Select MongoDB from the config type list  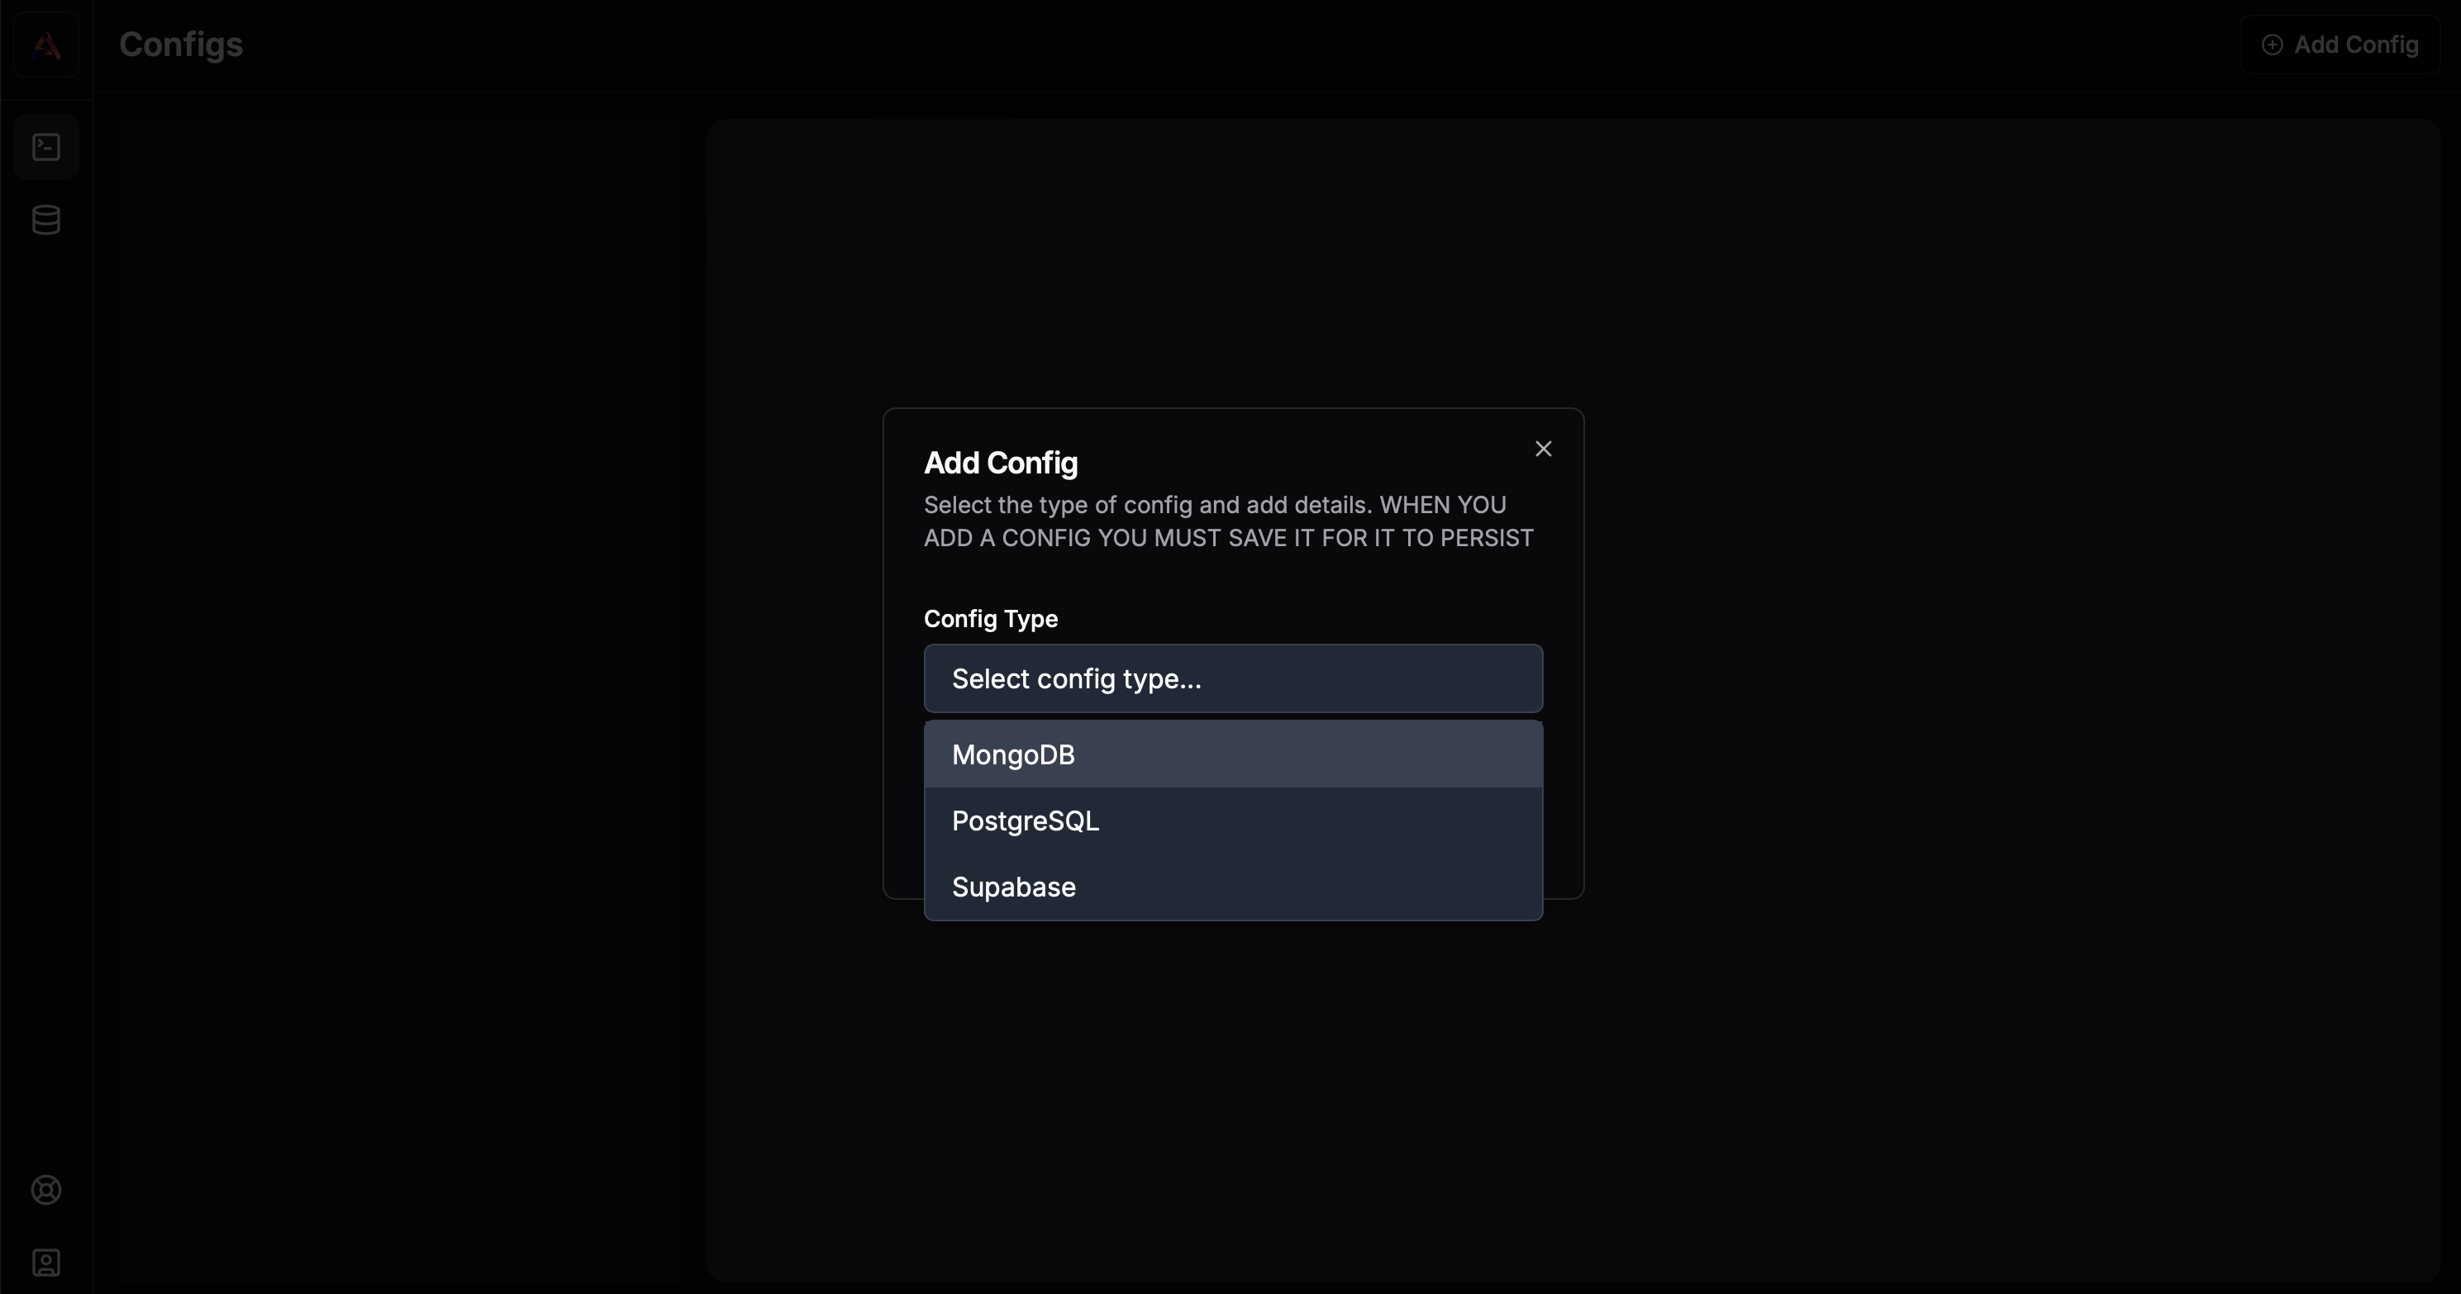[1232, 754]
